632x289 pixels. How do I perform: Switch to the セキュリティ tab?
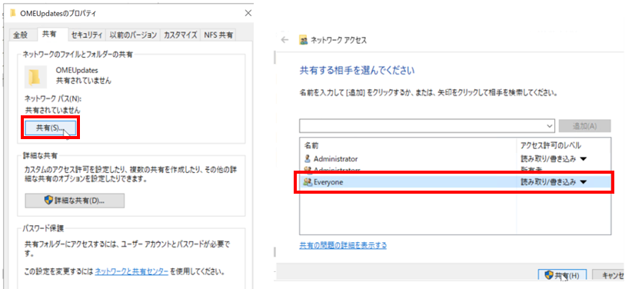[87, 35]
